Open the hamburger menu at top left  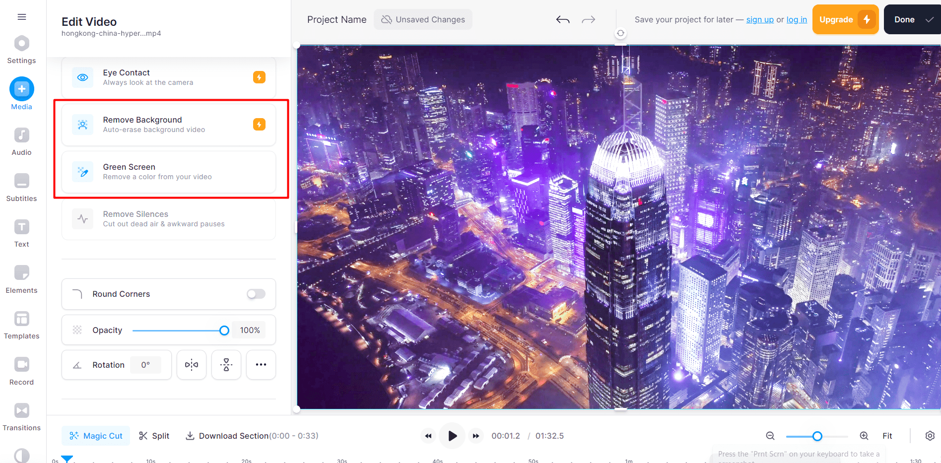21,16
